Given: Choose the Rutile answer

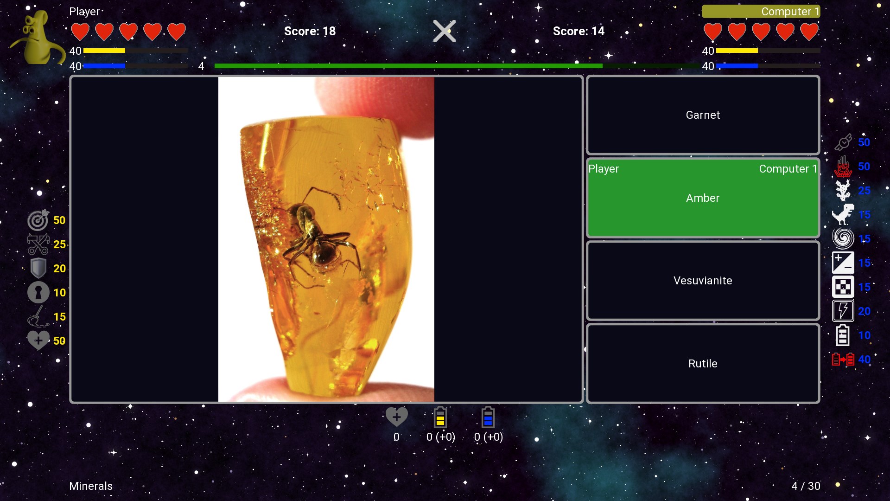Looking at the screenshot, I should click(x=703, y=364).
